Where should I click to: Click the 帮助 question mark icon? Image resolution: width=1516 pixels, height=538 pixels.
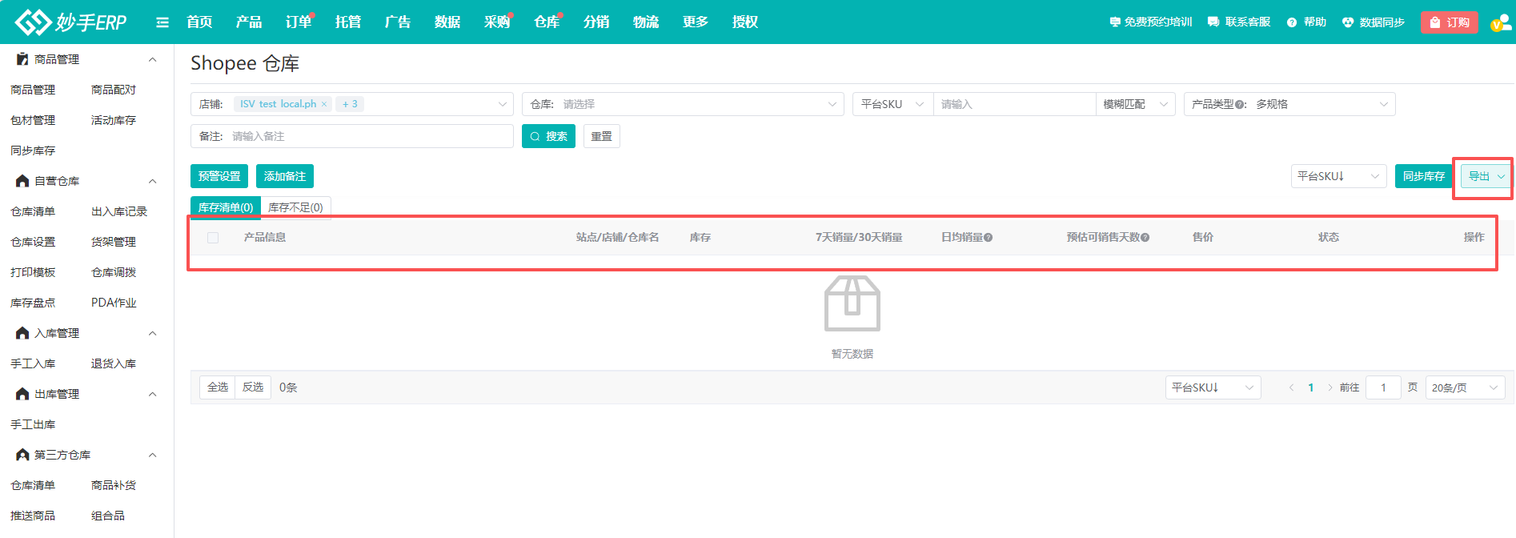click(1292, 22)
